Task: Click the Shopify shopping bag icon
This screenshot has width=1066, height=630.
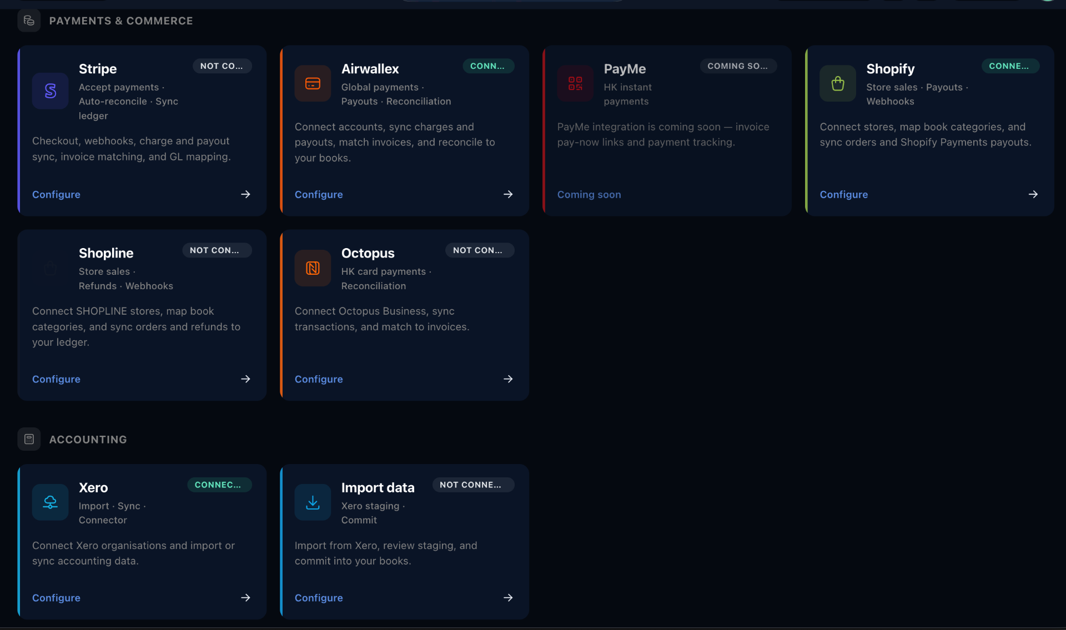Action: 838,83
